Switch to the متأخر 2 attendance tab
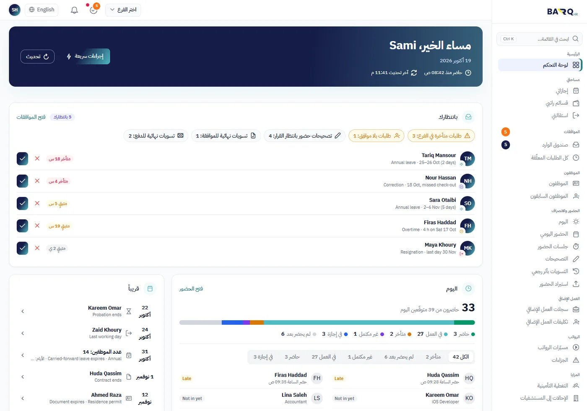Image resolution: width=587 pixels, height=411 pixels. pyautogui.click(x=433, y=357)
